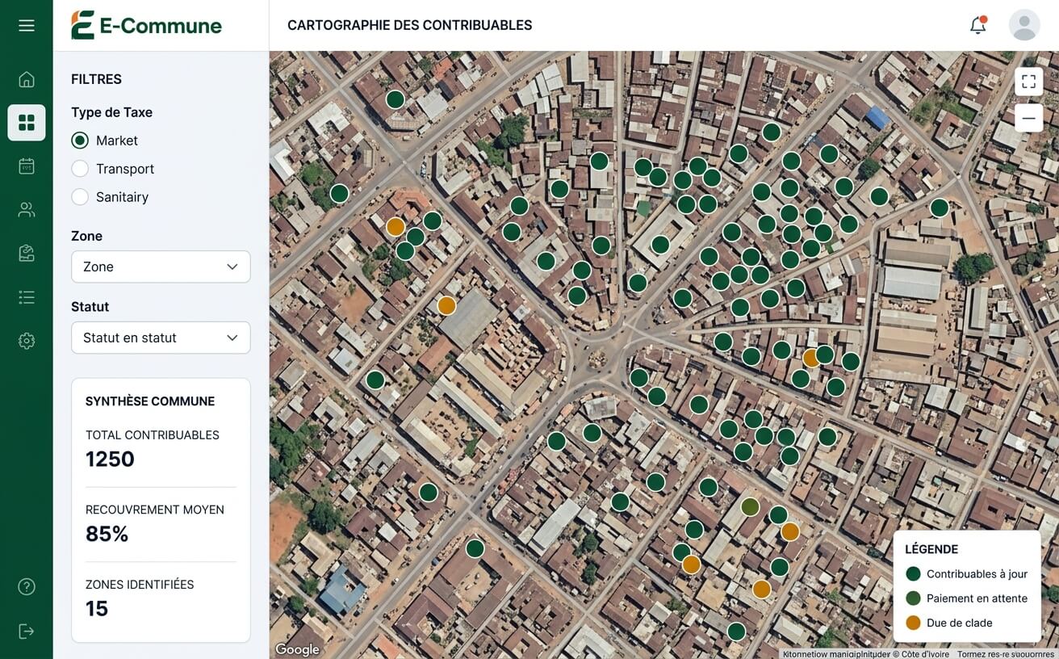This screenshot has width=1059, height=659.
Task: Click the CARTOGRAPHIE DES CONTRIBUABLES title
Action: tap(410, 25)
